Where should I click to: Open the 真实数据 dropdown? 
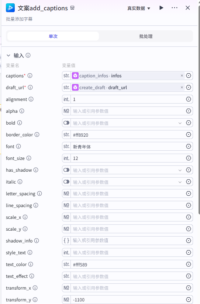tap(139, 8)
